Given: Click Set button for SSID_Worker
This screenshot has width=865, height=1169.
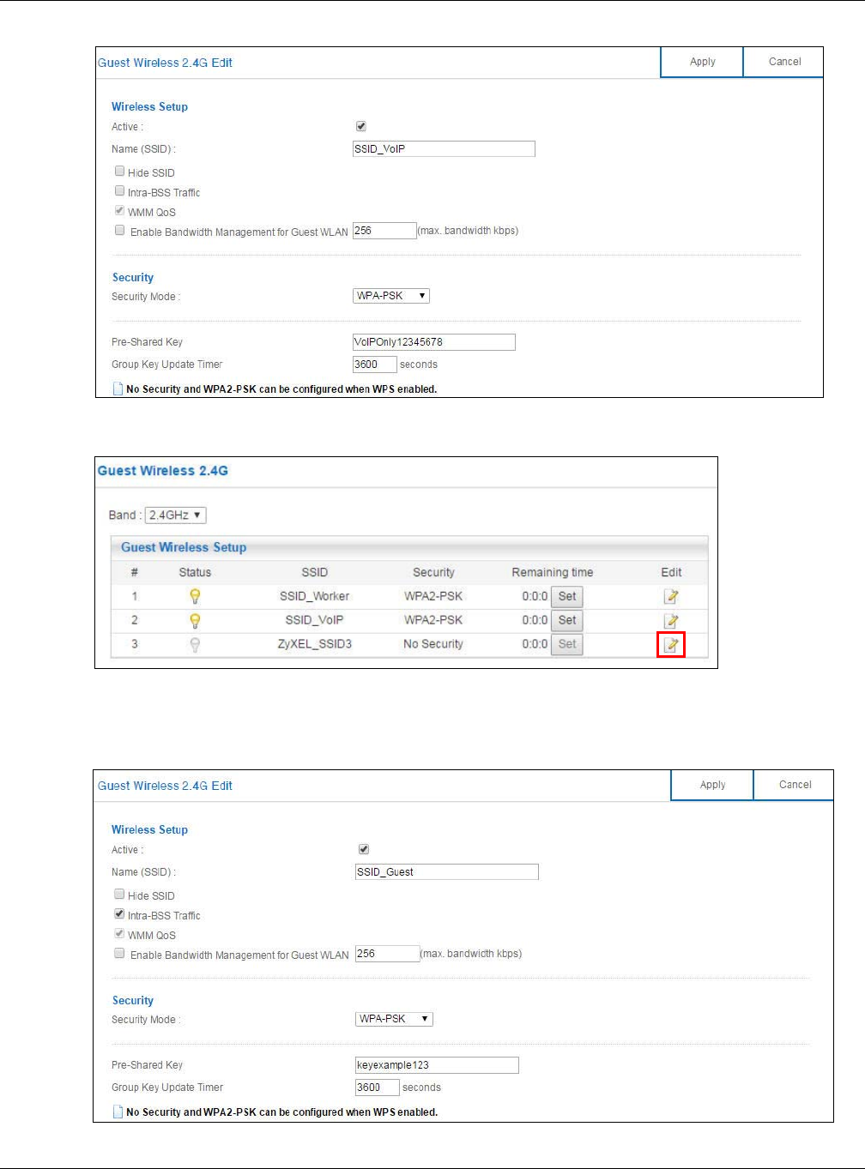Looking at the screenshot, I should click(567, 596).
